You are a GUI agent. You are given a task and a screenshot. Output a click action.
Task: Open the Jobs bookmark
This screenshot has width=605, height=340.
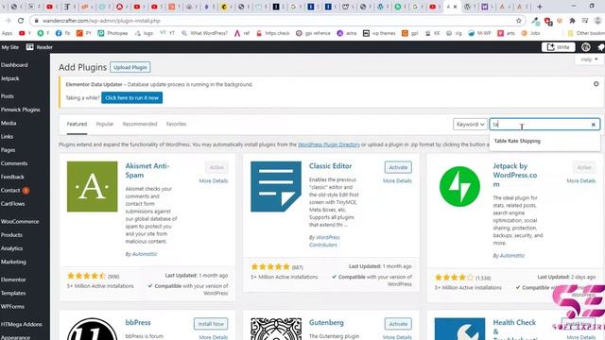click(x=530, y=33)
